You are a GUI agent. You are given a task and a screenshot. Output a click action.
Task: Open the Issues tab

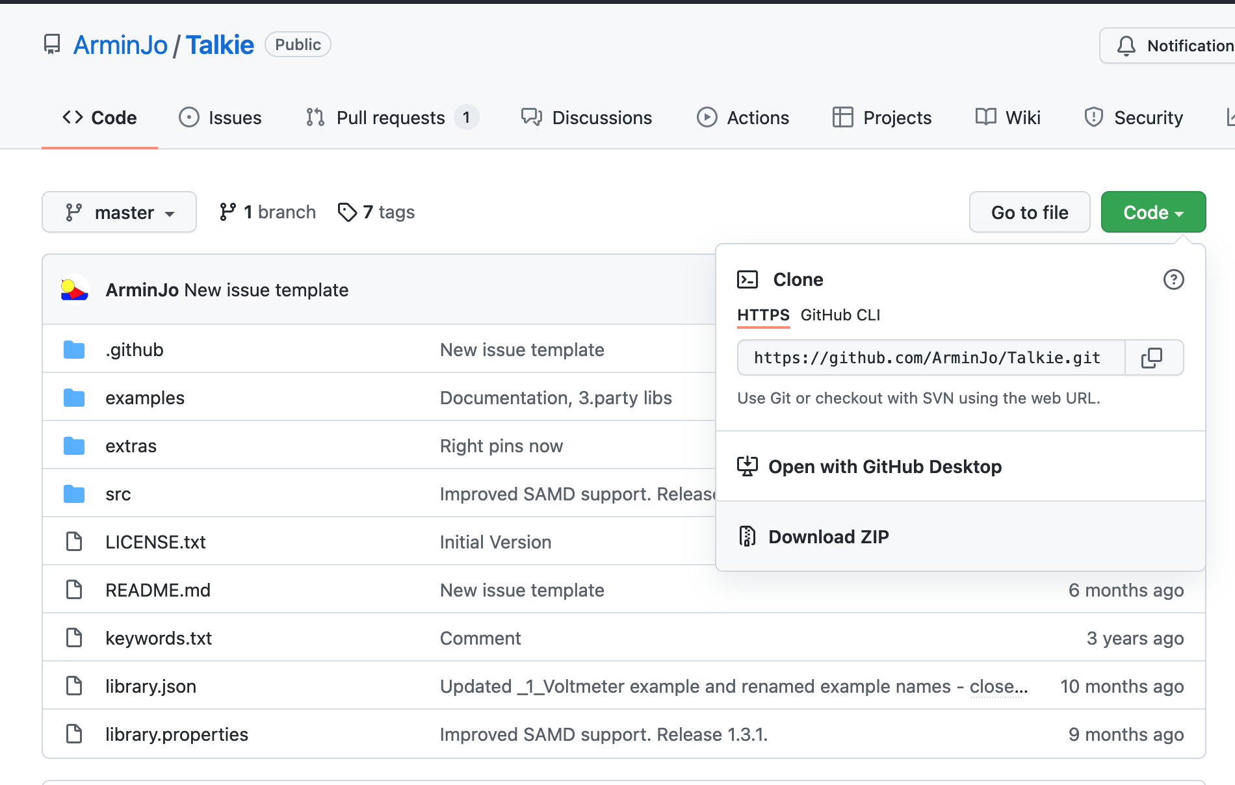click(220, 118)
